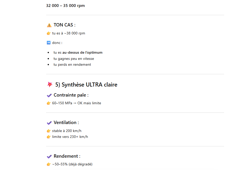Click the bullet 'tu perds en rendement'
Screen dimensions: 230x170
(72, 64)
